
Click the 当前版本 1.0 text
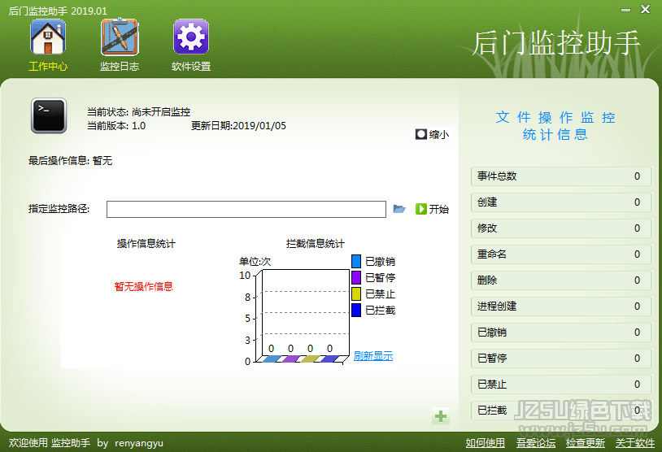tap(116, 126)
